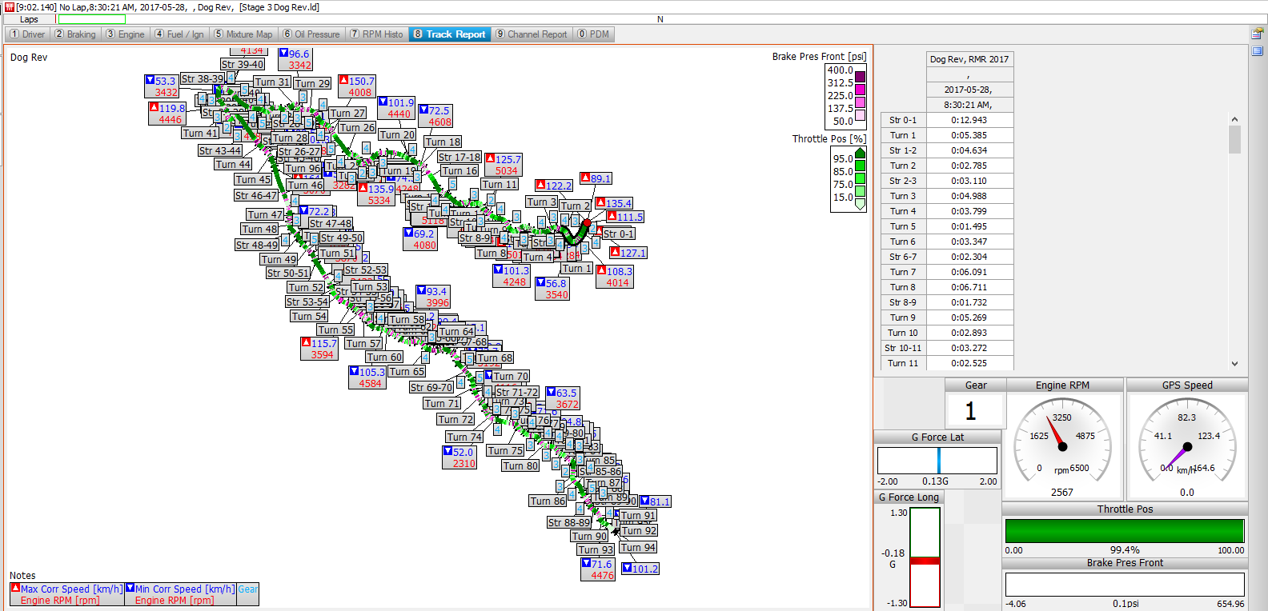This screenshot has height=611, width=1268.
Task: Click the red max speed icon in Notes legend
Action: click(x=15, y=589)
